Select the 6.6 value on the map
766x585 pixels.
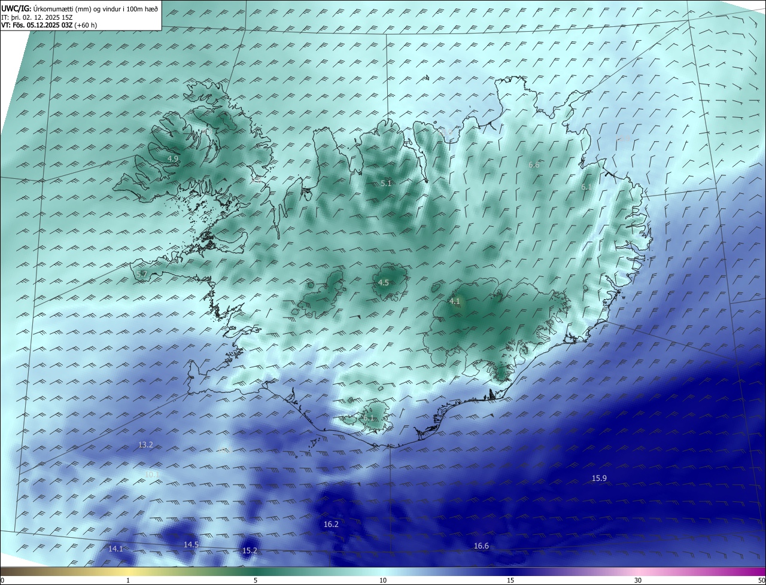534,164
